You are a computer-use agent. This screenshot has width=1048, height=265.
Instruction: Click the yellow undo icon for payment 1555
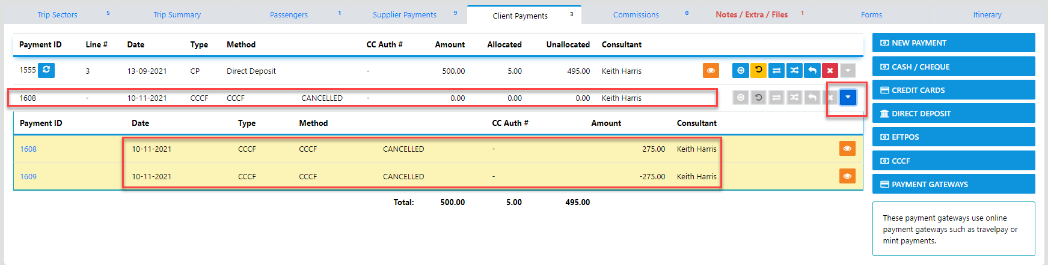pyautogui.click(x=759, y=71)
